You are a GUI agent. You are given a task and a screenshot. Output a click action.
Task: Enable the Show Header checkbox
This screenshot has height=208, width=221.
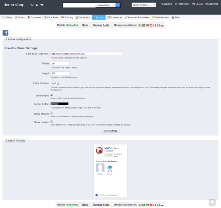click(x=52, y=122)
